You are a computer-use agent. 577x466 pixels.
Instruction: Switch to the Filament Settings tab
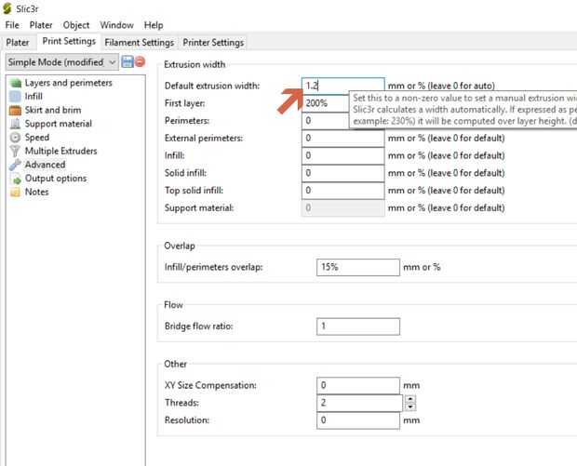point(139,42)
